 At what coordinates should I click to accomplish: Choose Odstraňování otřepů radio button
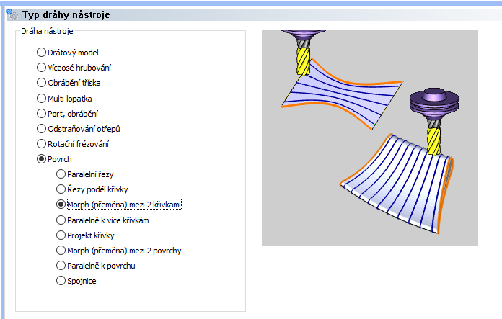(x=41, y=129)
